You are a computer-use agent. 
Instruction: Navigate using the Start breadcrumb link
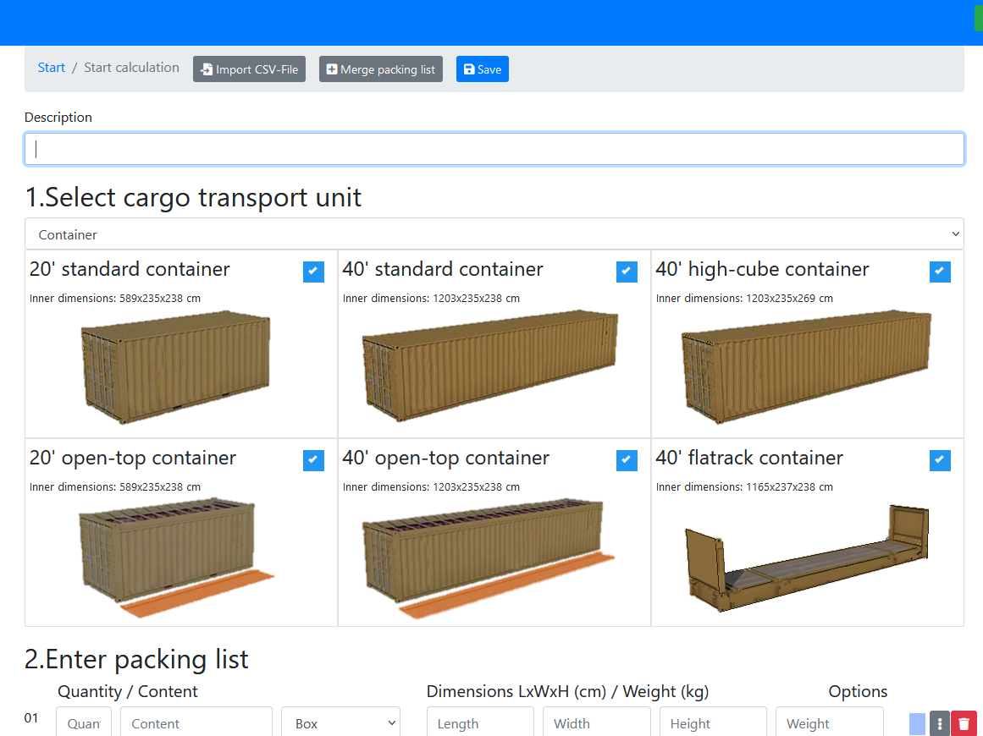pyautogui.click(x=51, y=67)
